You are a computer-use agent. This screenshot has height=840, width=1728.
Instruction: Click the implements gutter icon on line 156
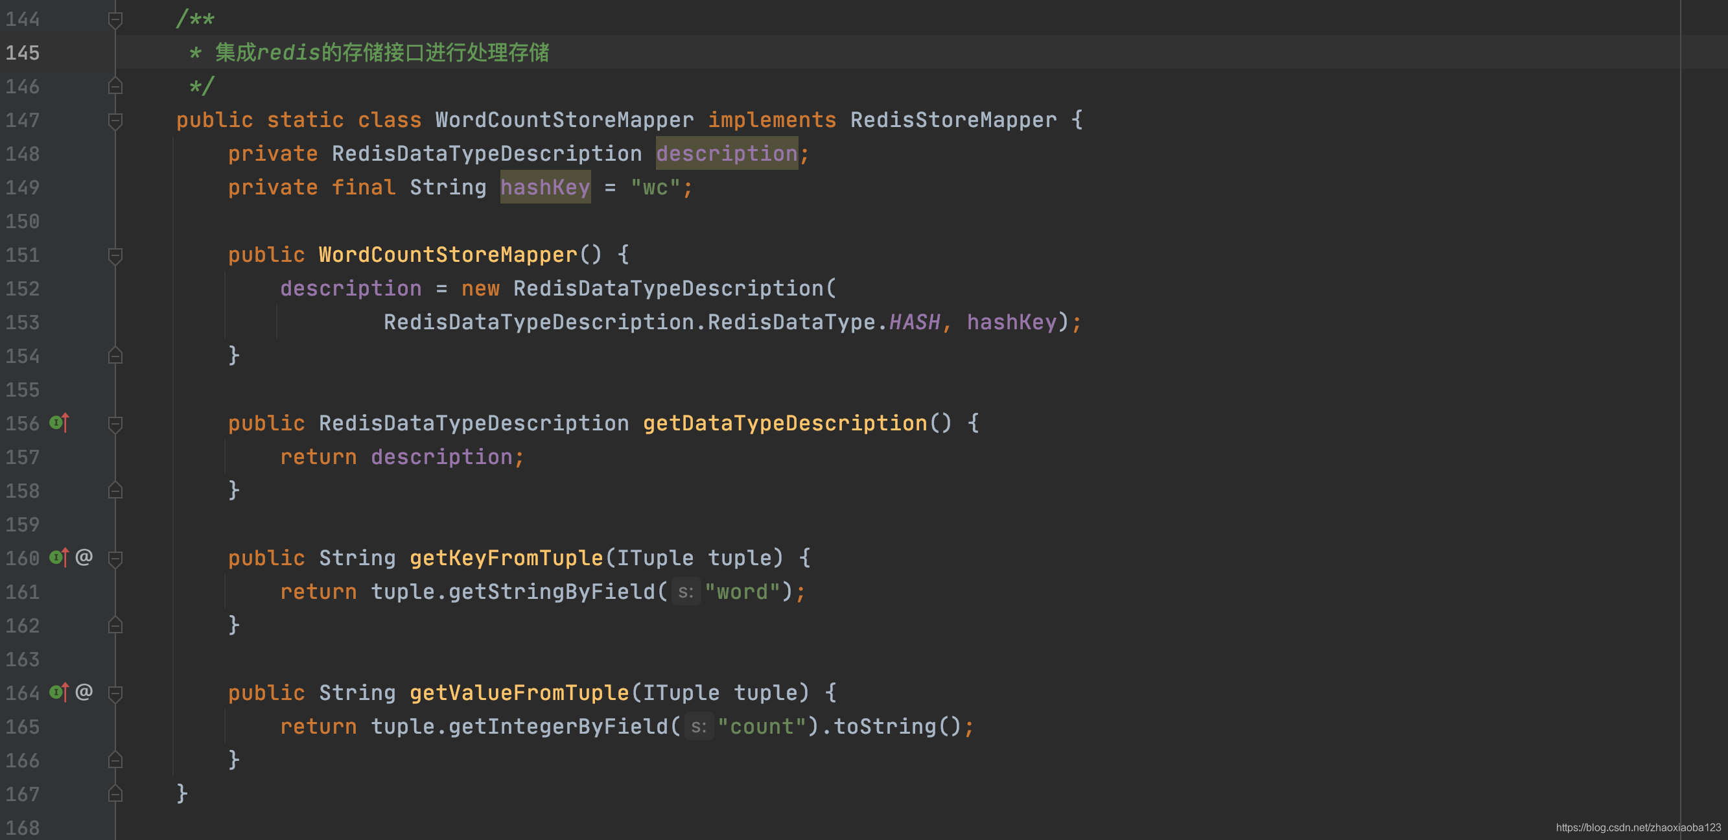click(59, 423)
